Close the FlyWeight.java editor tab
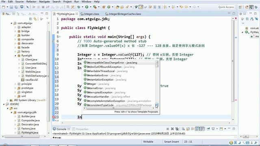This screenshot has height=146, width=260. pyautogui.click(x=77, y=14)
